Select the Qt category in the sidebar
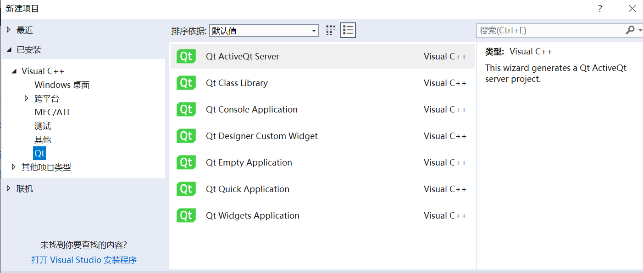643x273 pixels. tap(39, 153)
